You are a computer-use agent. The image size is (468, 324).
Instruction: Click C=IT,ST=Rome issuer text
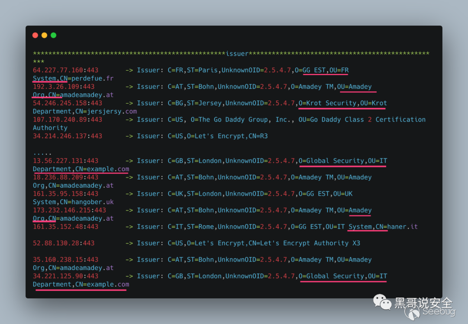click(x=191, y=227)
